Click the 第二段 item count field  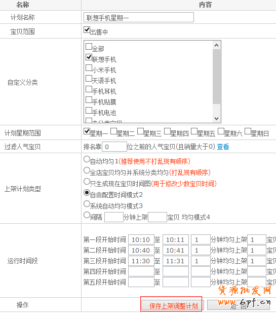pyautogui.click(x=257, y=250)
